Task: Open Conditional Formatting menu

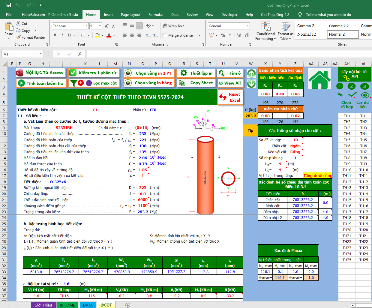Action: pyautogui.click(x=265, y=31)
